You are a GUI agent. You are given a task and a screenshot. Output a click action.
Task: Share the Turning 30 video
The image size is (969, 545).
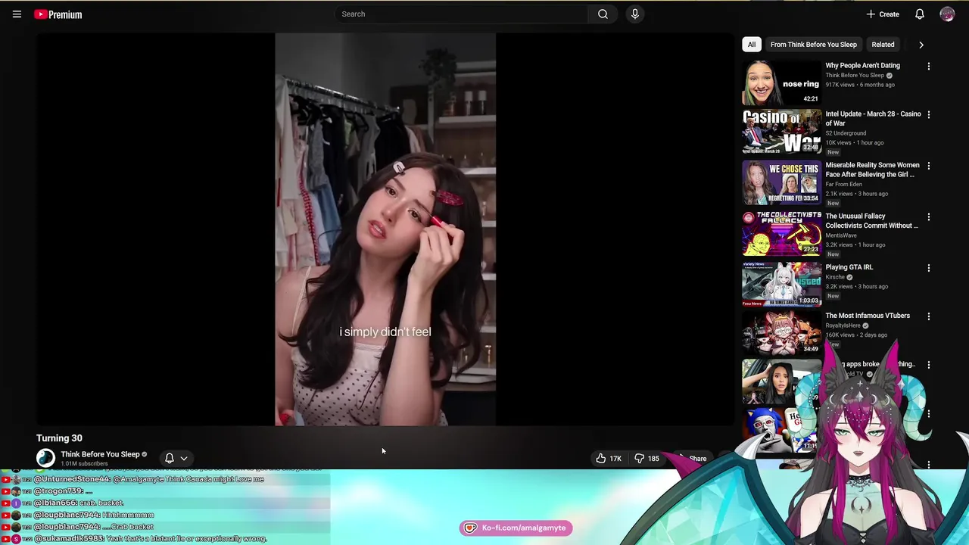click(692, 458)
